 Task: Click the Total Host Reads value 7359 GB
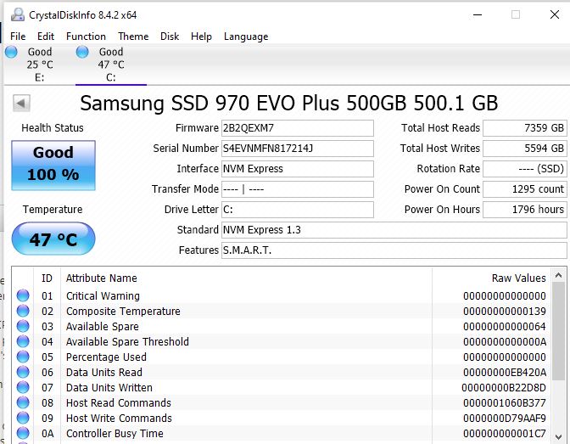coord(524,128)
